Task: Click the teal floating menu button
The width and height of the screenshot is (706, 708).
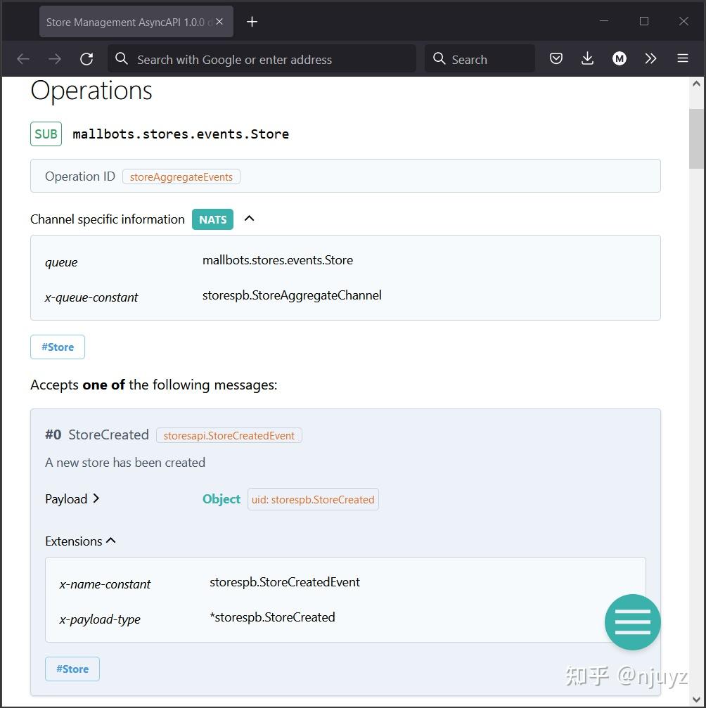Action: click(632, 622)
